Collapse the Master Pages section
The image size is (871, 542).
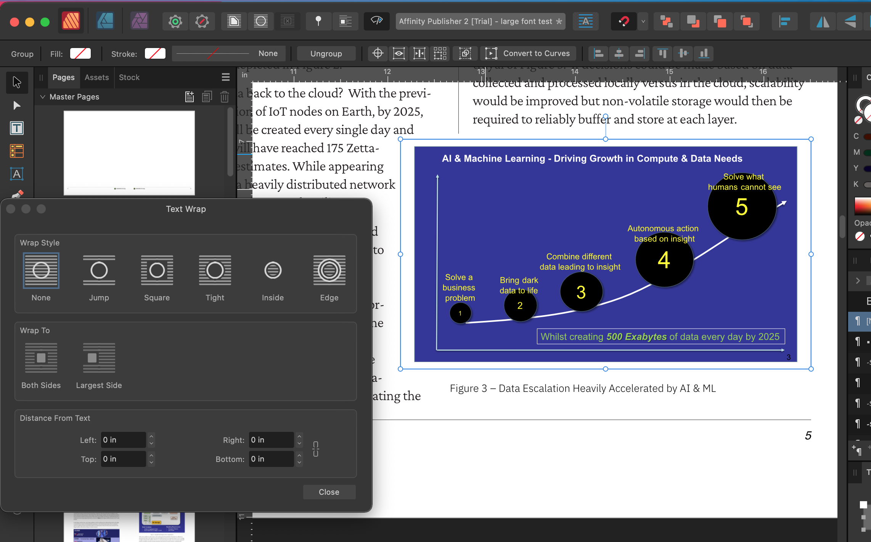click(43, 97)
